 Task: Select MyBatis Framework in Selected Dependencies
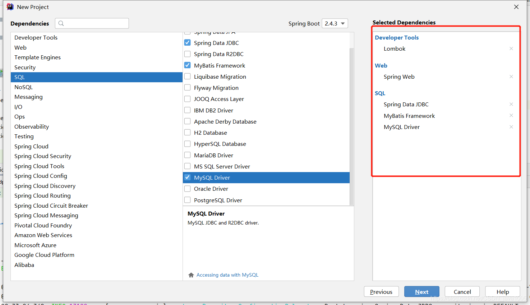pos(409,116)
